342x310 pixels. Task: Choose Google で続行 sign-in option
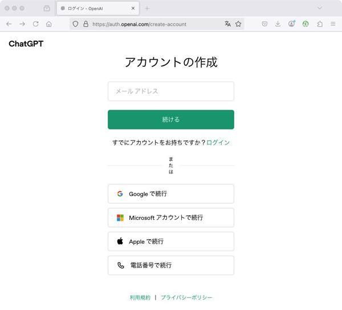point(170,194)
